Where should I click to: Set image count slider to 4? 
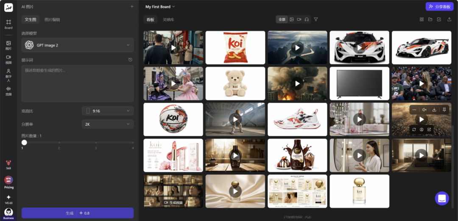[133, 143]
